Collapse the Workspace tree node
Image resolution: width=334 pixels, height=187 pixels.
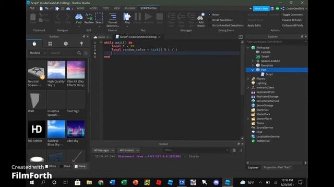(248, 48)
